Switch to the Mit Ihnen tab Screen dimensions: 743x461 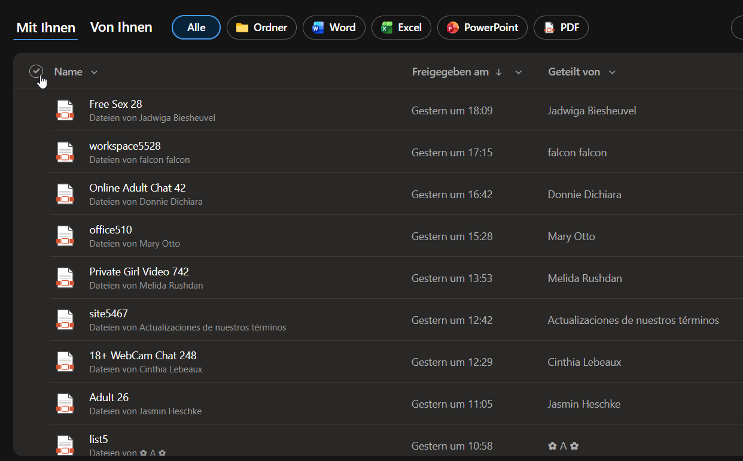point(46,28)
